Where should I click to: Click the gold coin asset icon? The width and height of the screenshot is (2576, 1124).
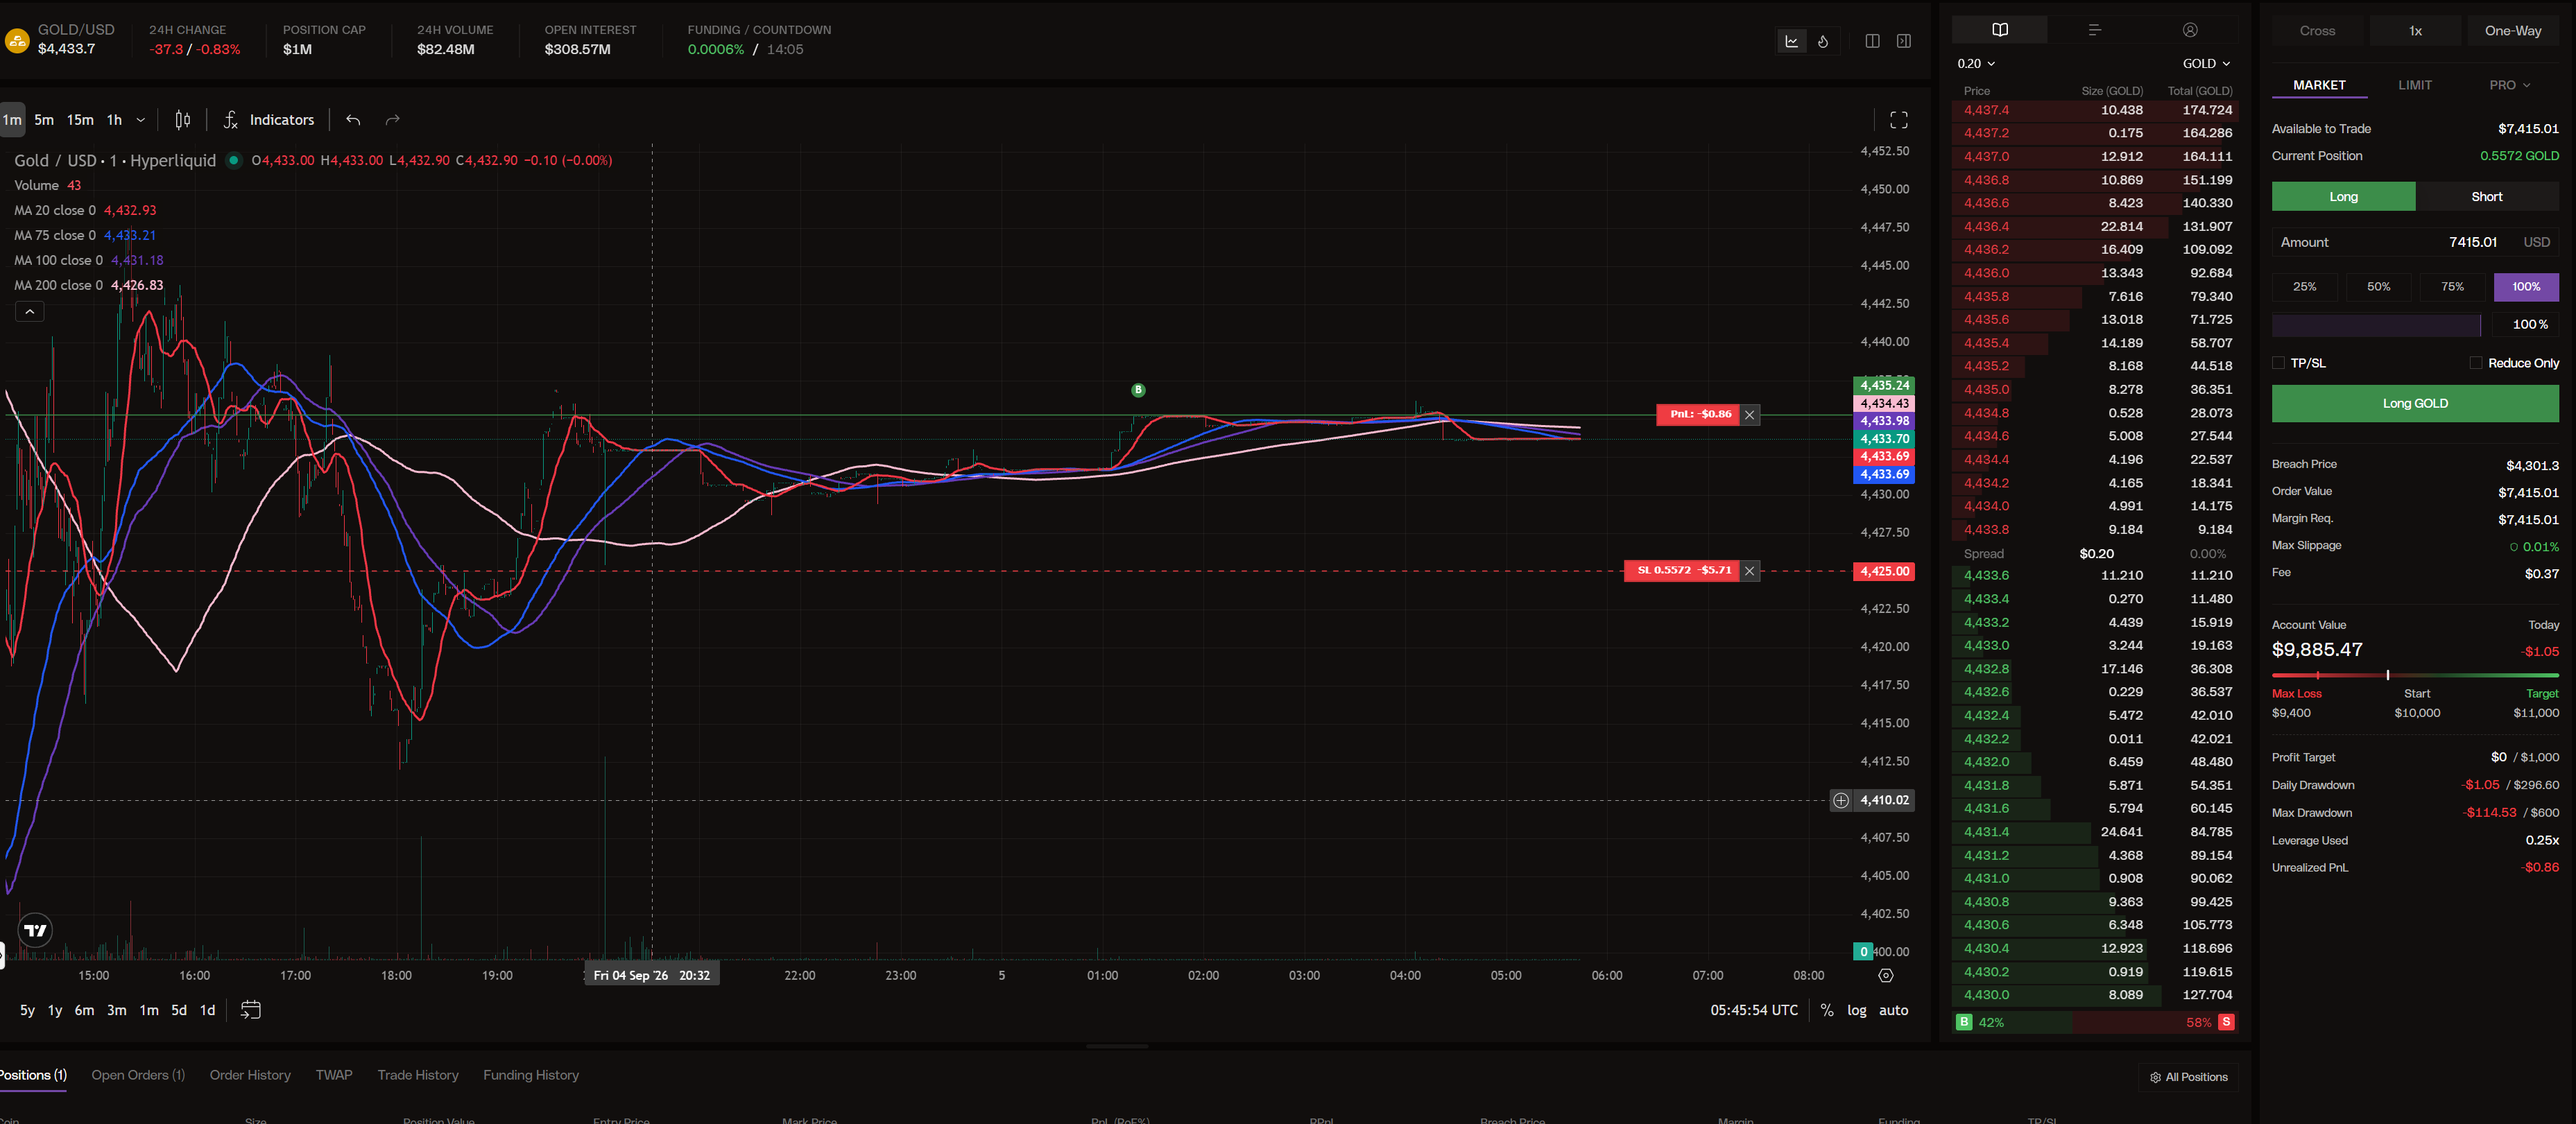(x=16, y=40)
